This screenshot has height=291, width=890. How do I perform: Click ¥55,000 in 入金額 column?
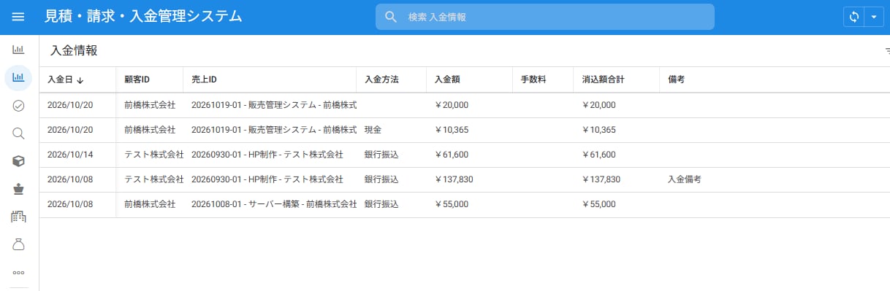click(452, 204)
